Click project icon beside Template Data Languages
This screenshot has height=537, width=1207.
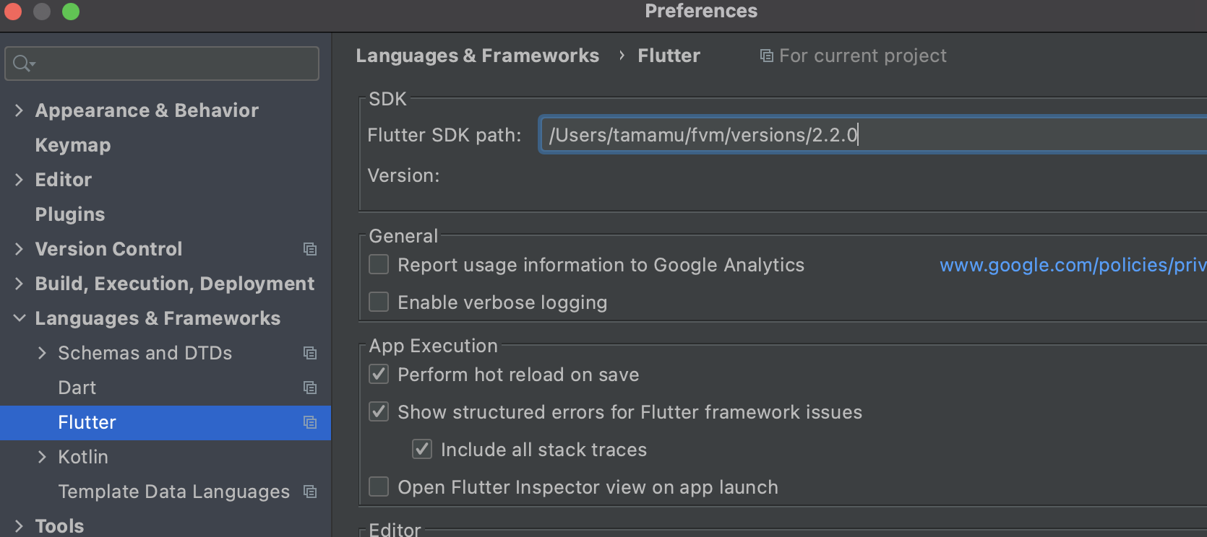point(310,492)
